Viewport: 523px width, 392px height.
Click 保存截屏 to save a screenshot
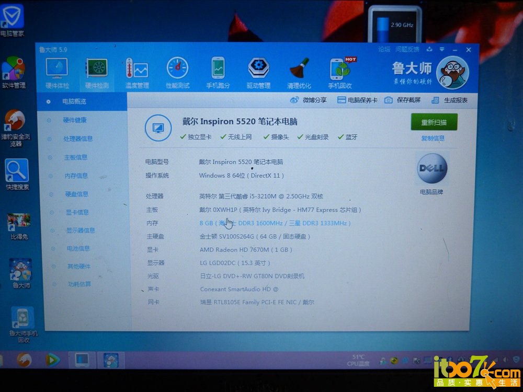click(403, 100)
